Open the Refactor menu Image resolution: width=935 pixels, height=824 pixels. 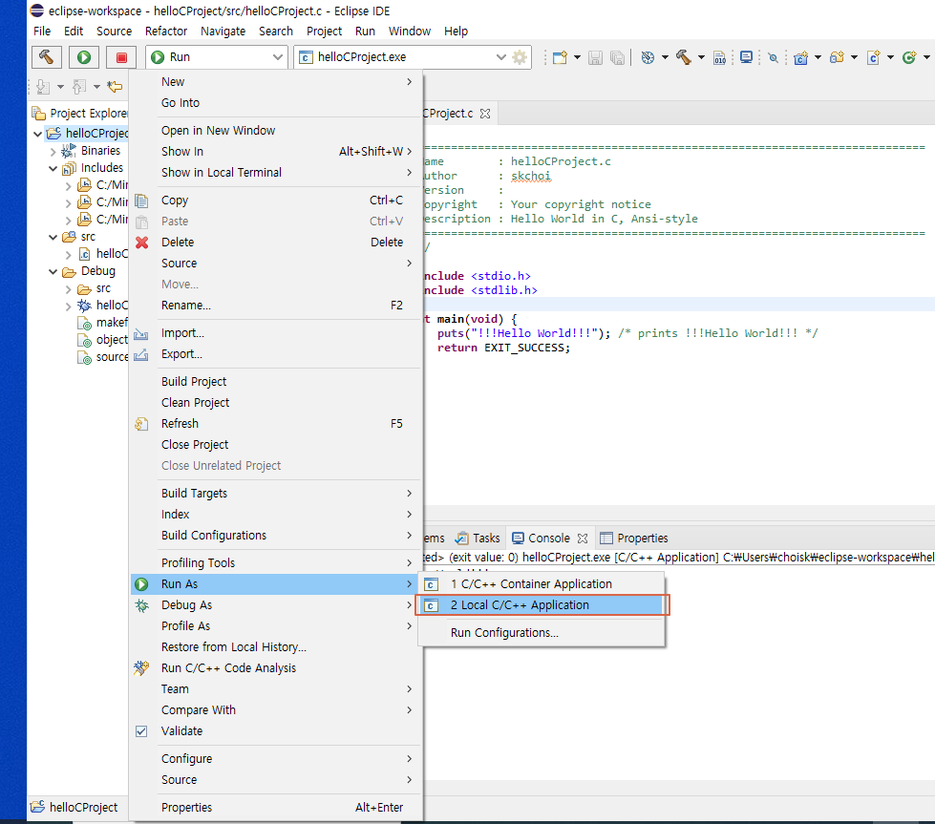pos(166,31)
